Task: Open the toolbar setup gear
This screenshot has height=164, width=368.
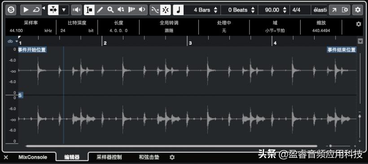Action: click(x=358, y=10)
